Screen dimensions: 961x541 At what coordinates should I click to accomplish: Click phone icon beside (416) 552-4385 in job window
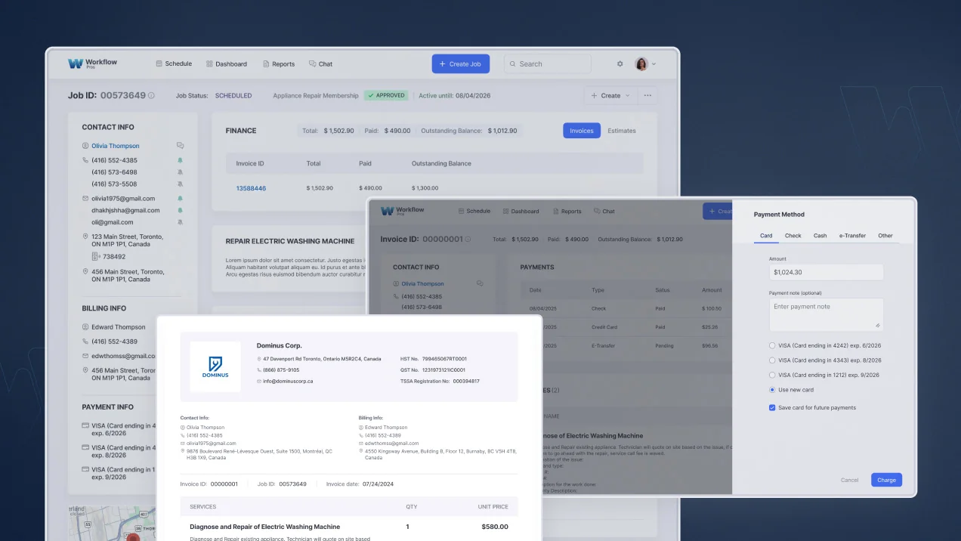[85, 160]
